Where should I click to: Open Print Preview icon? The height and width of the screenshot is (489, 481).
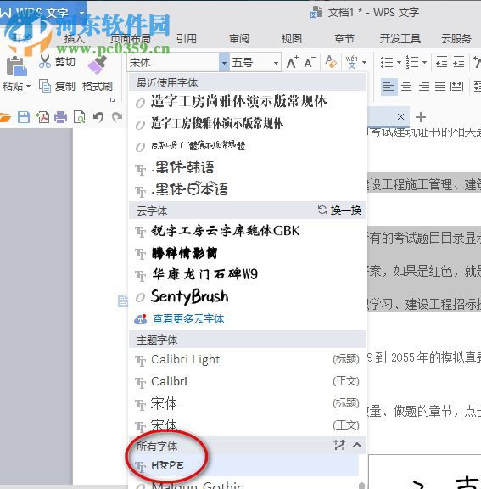(80, 117)
